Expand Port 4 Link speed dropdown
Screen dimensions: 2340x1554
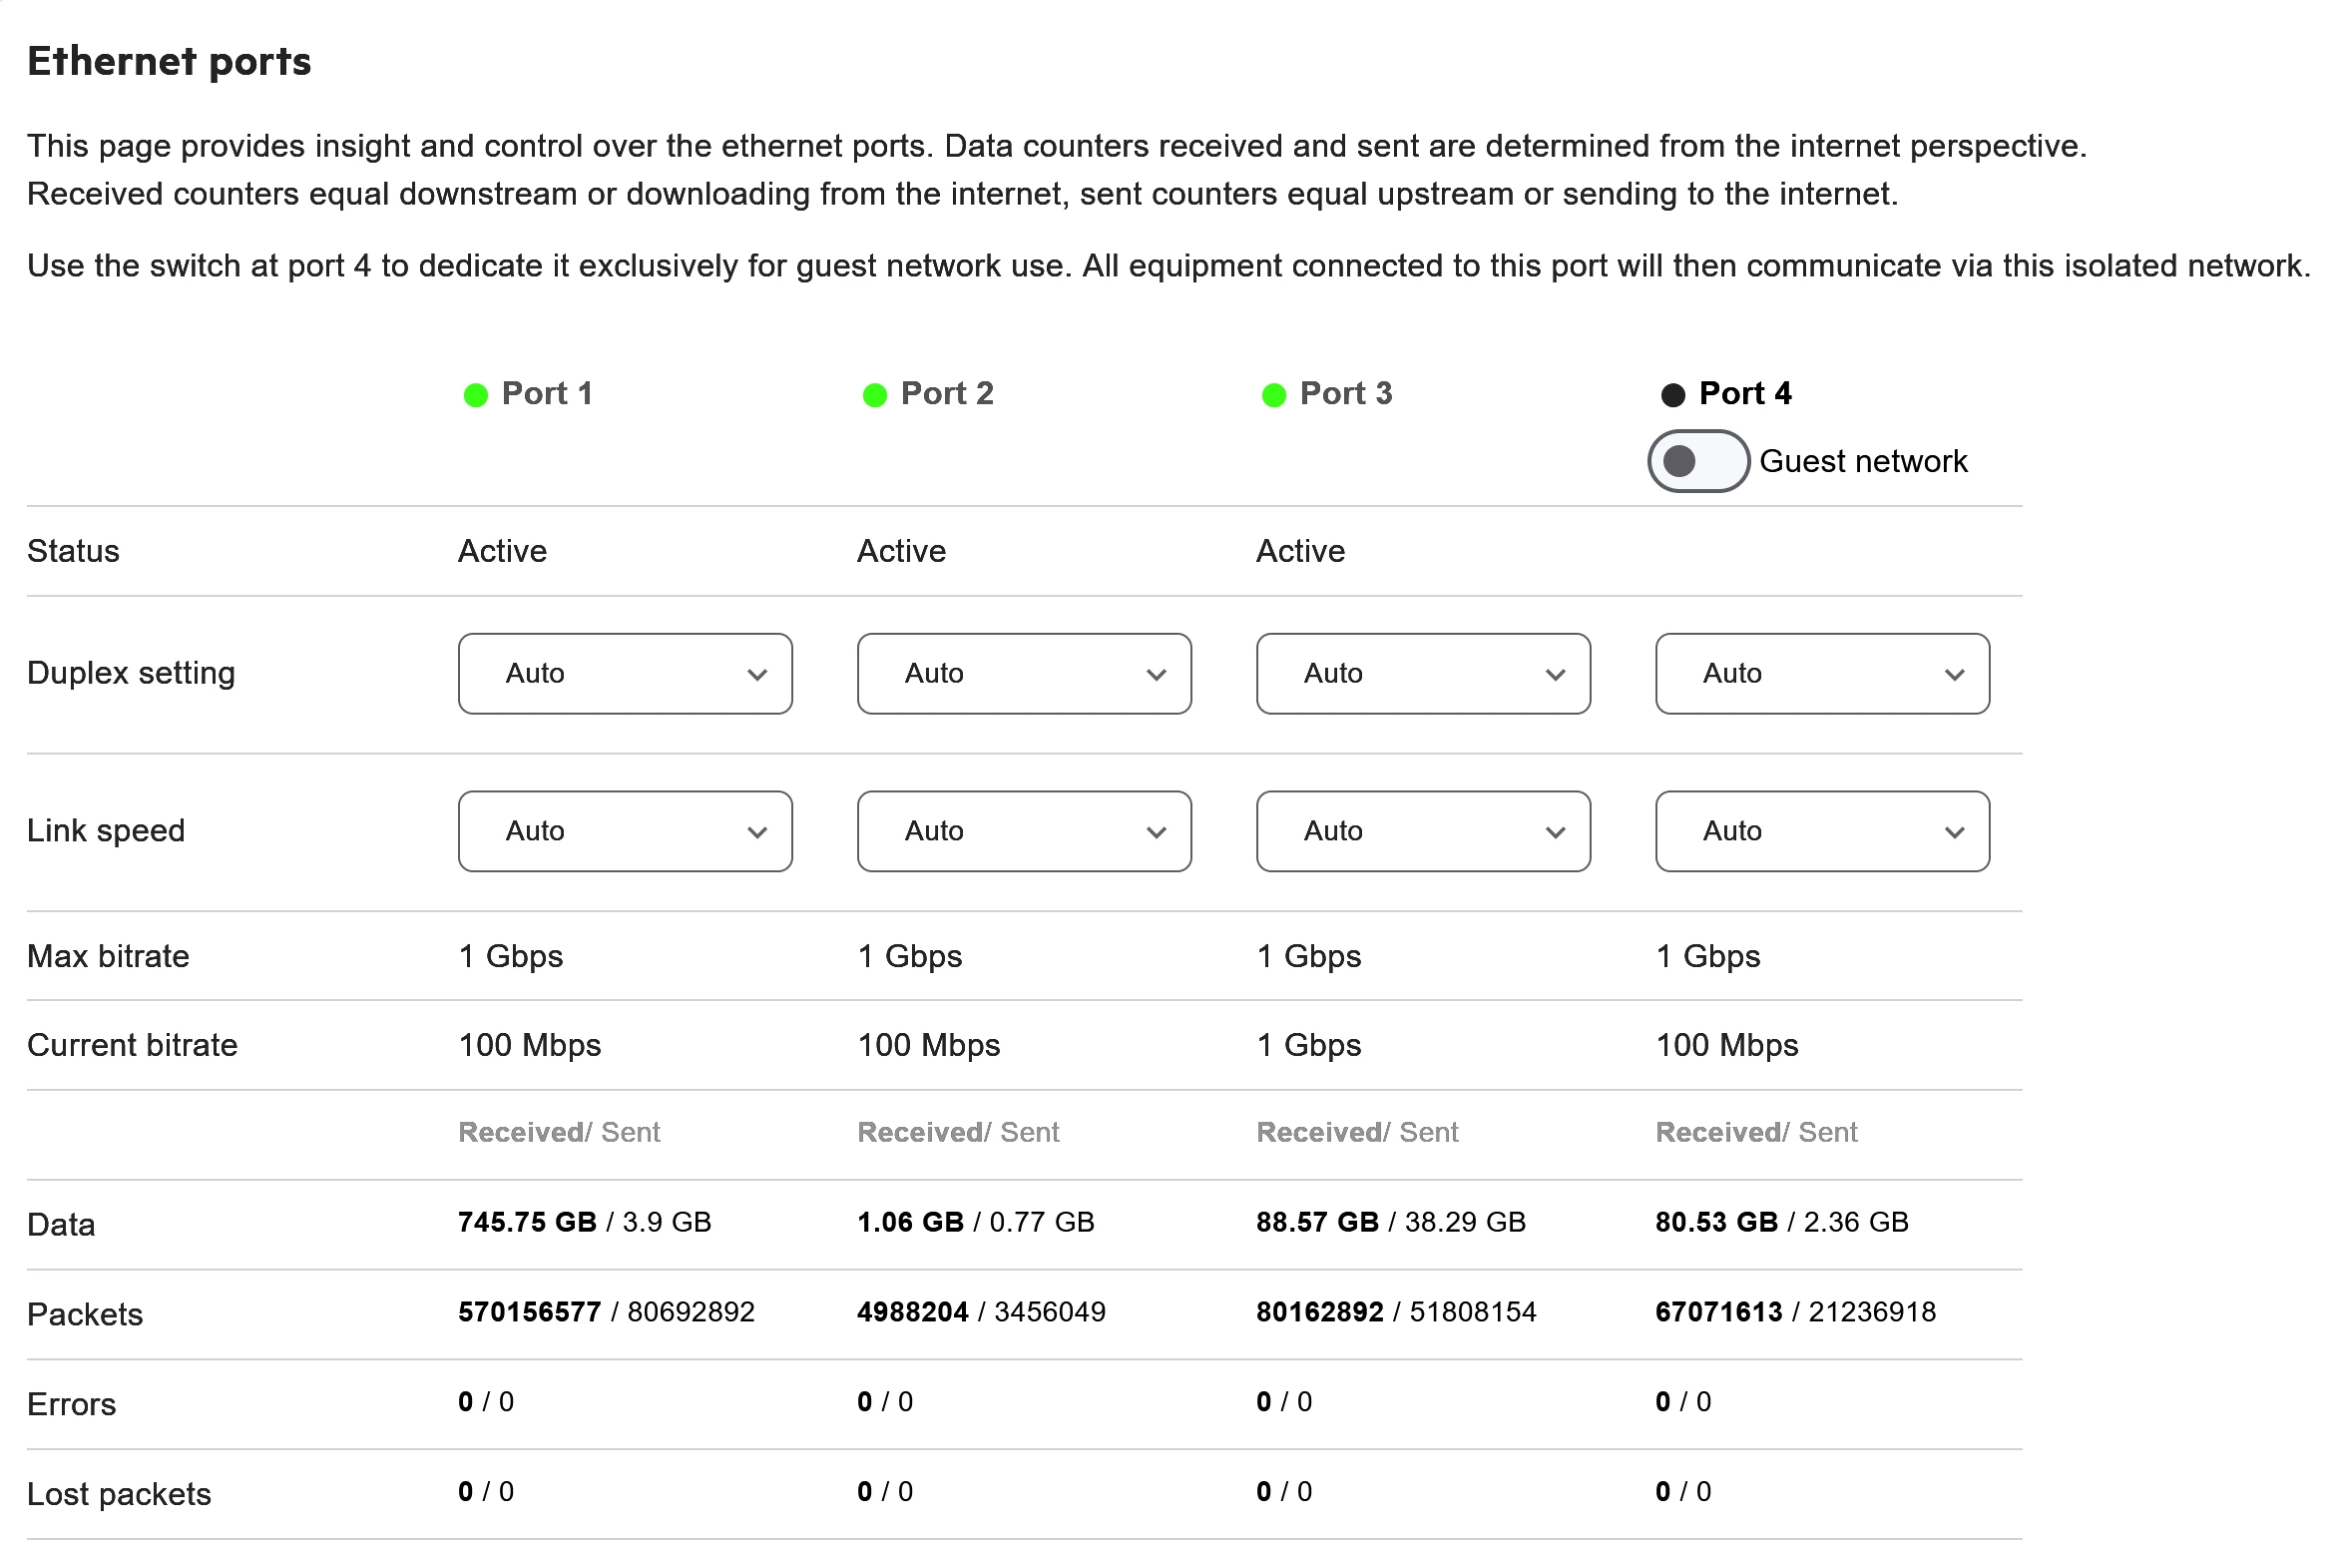[1823, 831]
